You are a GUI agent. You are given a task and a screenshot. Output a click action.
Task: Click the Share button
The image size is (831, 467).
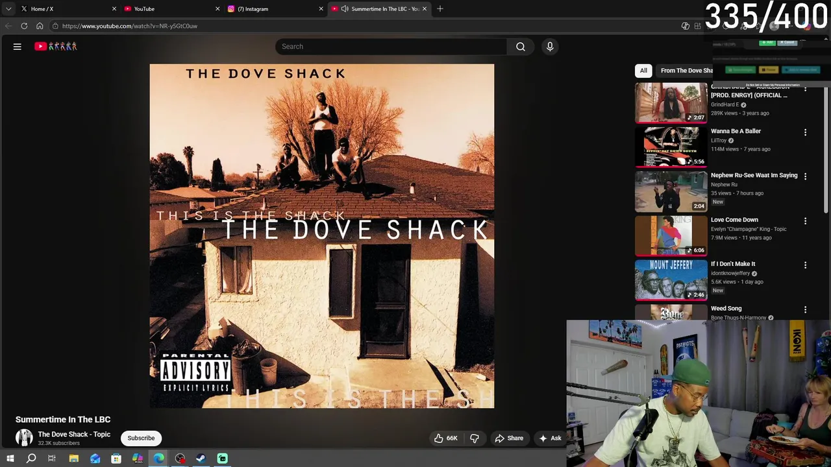509,438
